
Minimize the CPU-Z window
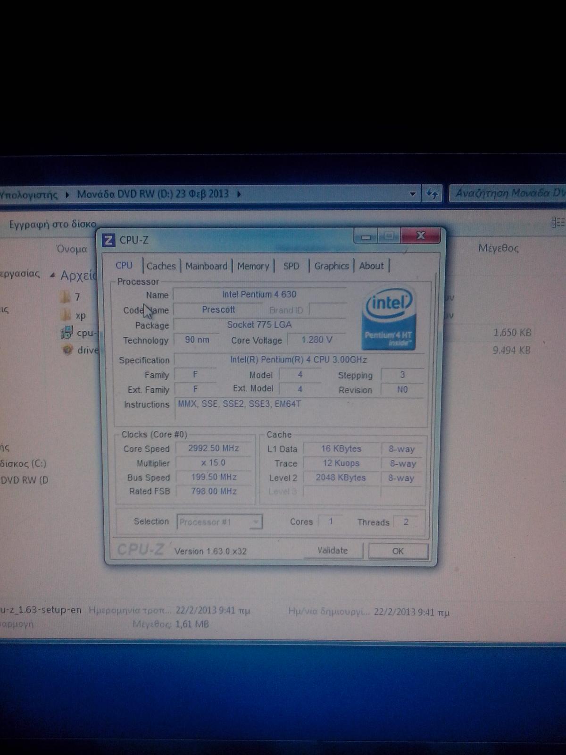tap(366, 236)
